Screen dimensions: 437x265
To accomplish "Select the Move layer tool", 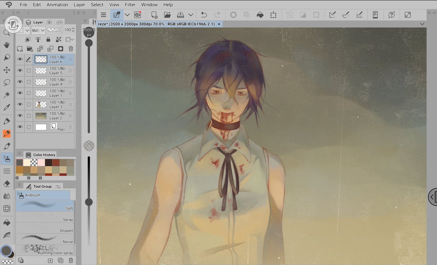I will (6, 70).
